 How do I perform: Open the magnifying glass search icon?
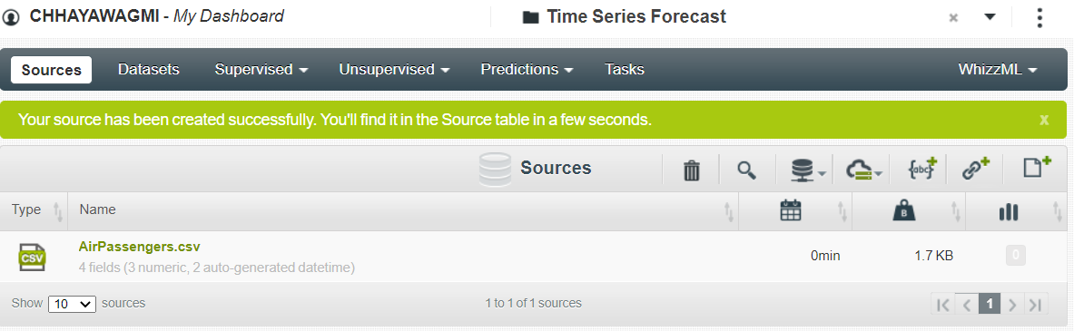point(746,170)
